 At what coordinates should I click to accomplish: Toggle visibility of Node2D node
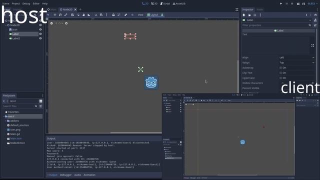[40, 25]
